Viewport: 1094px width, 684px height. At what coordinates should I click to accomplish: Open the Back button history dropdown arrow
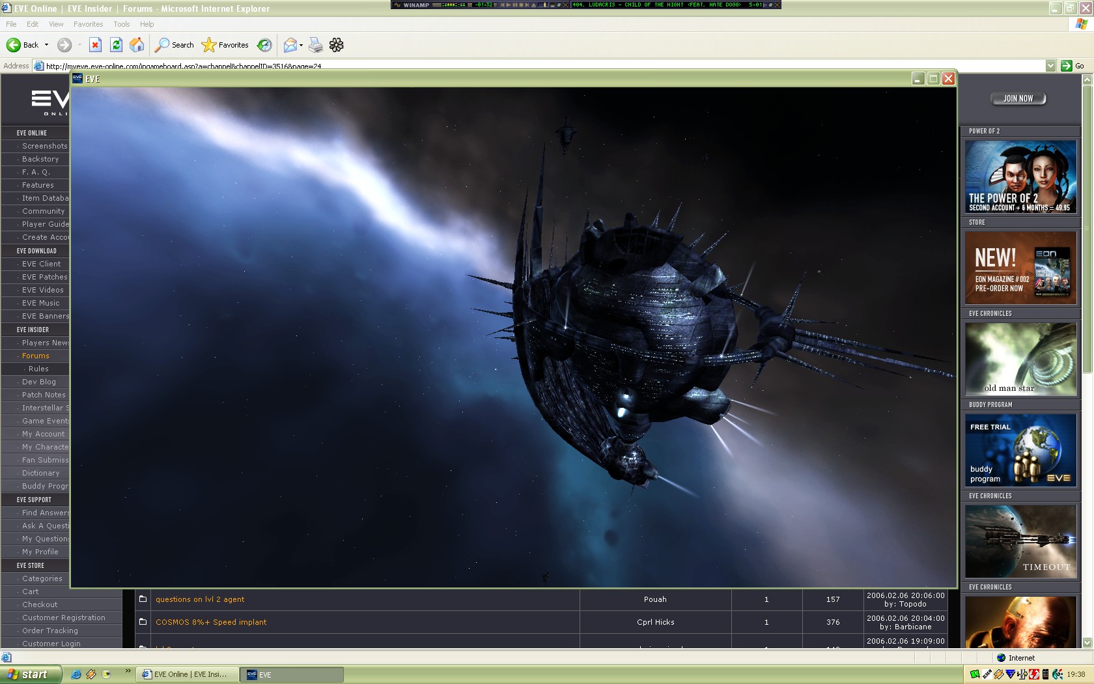46,45
